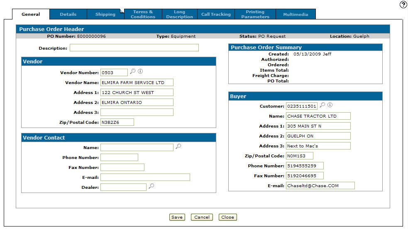Open the Printing Parameters tab

tap(255, 14)
